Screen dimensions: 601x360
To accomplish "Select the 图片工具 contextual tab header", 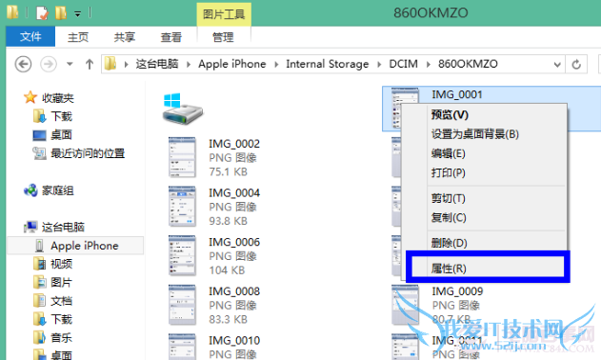I will (x=224, y=14).
